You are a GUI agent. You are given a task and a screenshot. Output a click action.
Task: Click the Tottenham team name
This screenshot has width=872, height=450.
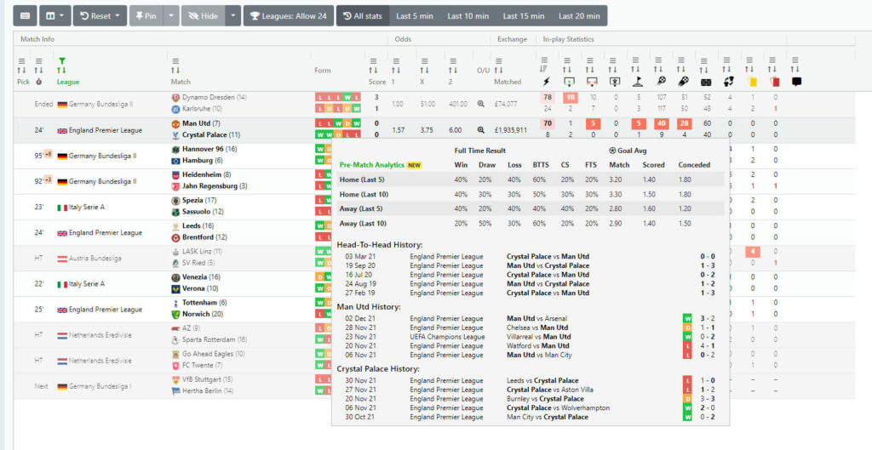199,303
